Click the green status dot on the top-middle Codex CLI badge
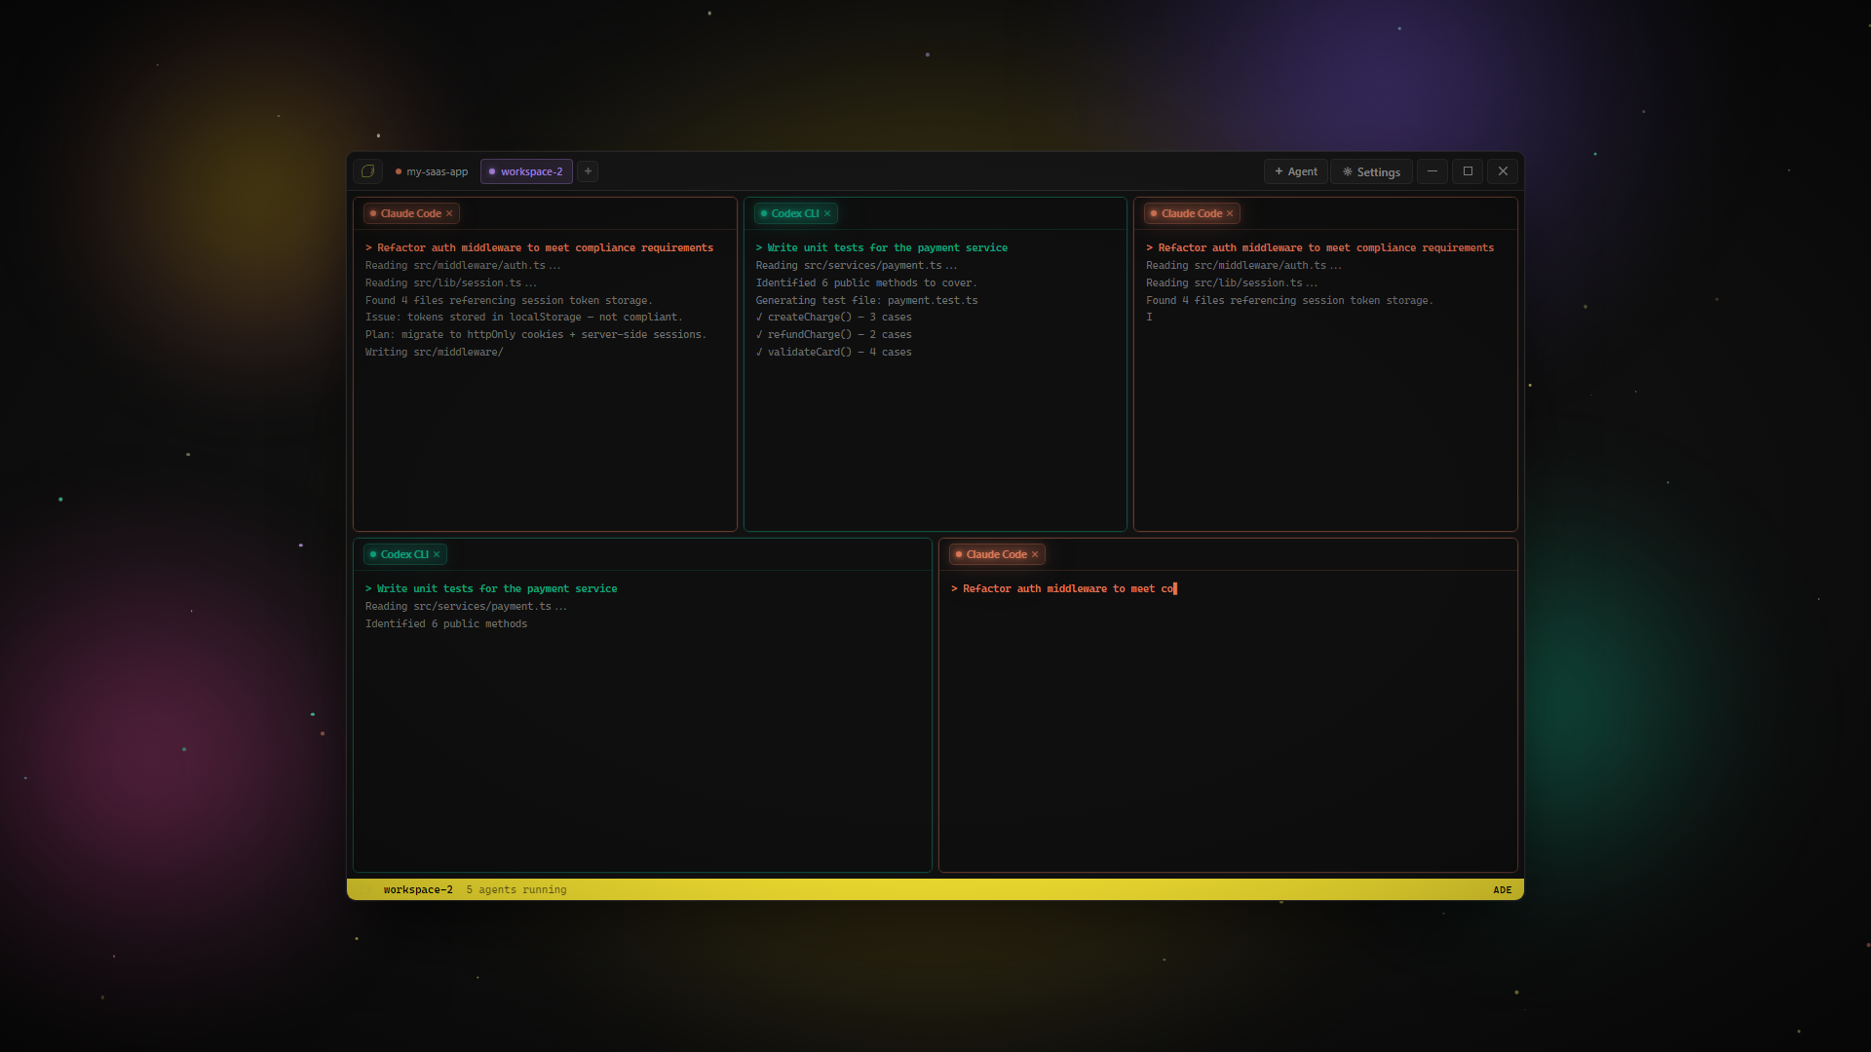1871x1052 pixels. [766, 213]
